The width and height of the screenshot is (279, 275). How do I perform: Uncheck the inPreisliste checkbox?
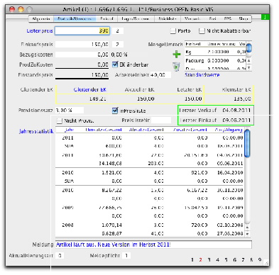coord(115,111)
